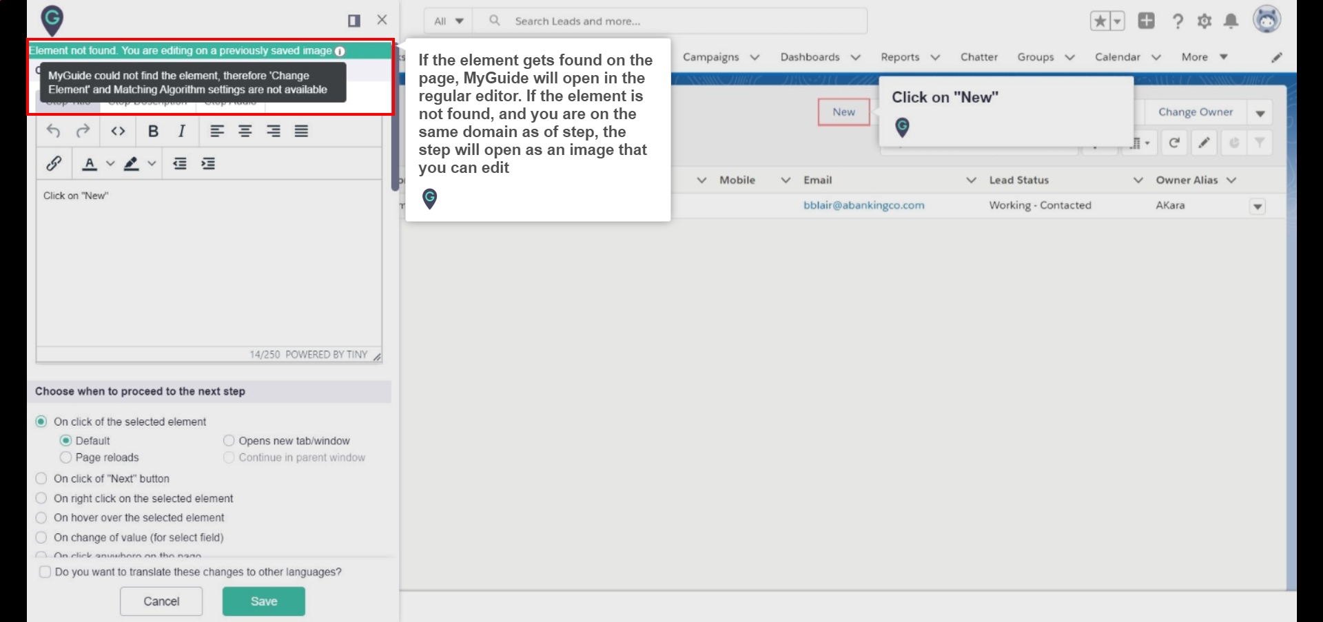Open Salesforce help question mark

(x=1178, y=21)
